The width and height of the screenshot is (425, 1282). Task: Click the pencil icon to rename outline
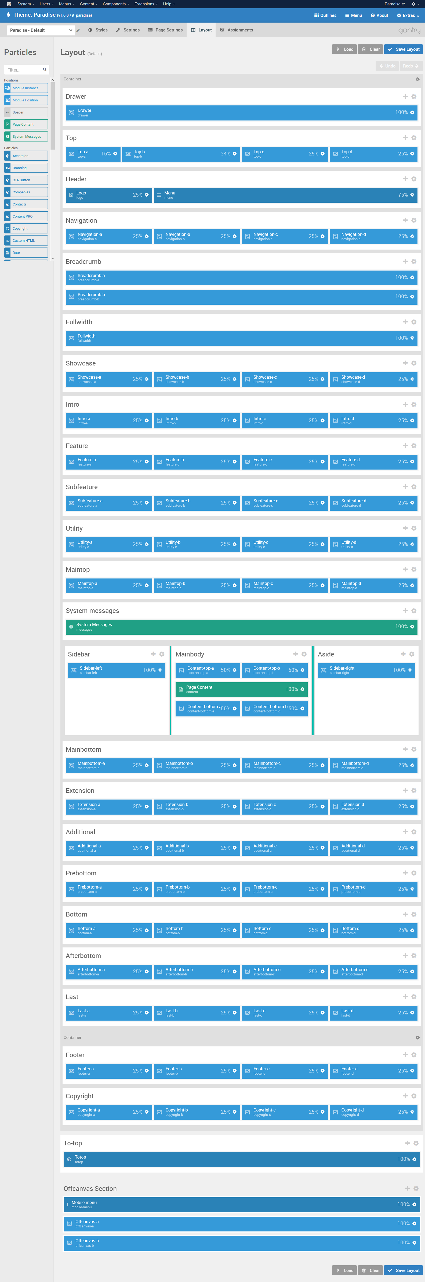point(78,30)
